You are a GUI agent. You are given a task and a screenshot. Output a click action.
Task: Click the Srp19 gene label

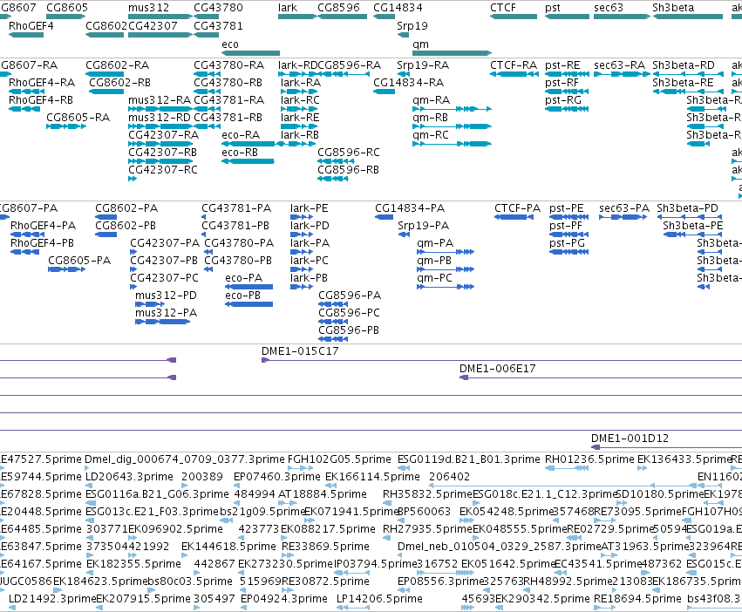pyautogui.click(x=412, y=25)
